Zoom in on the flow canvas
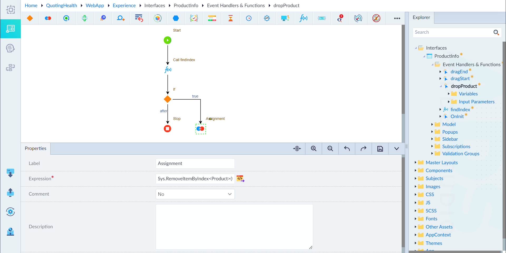Viewport: 506px width, 253px height. (x=314, y=149)
